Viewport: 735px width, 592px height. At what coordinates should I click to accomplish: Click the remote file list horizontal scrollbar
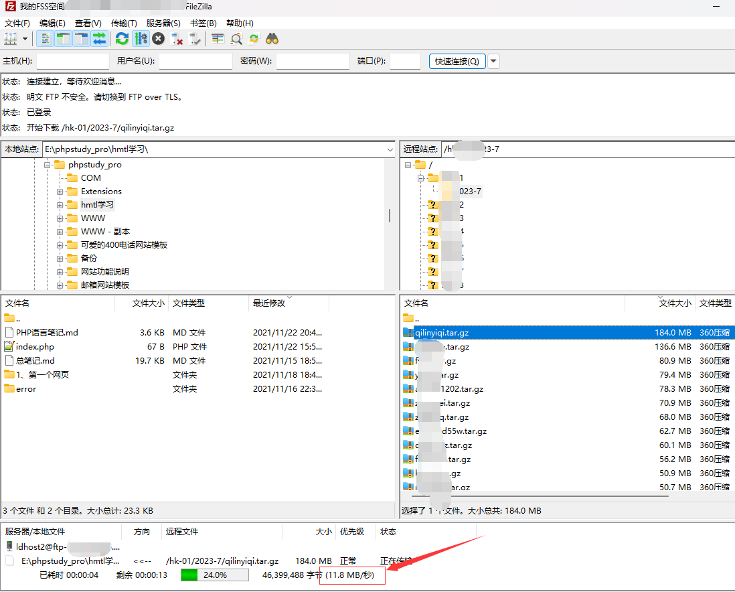539,495
